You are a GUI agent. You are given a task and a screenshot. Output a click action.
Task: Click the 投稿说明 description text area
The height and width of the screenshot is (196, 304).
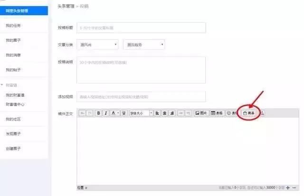[x=141, y=70]
